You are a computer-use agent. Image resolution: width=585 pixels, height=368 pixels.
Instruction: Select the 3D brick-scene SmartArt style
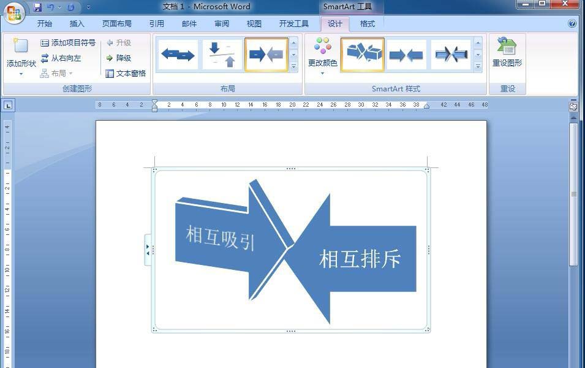pyautogui.click(x=363, y=55)
